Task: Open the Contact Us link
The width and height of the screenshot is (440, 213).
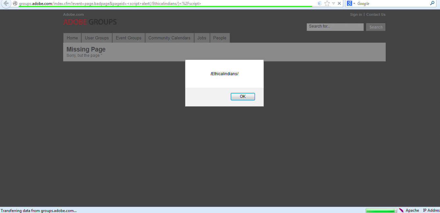Action: (376, 14)
